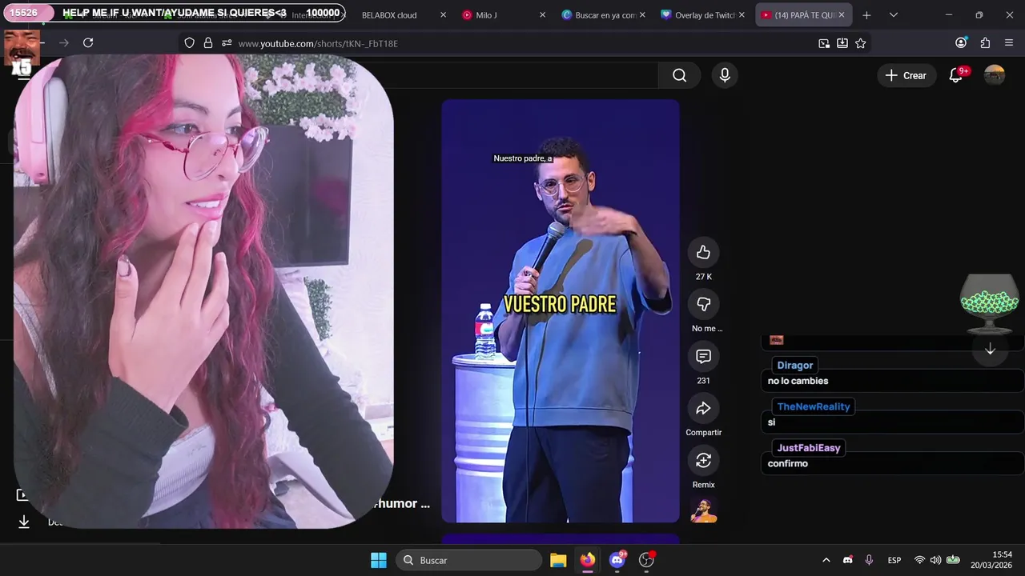Image resolution: width=1025 pixels, height=576 pixels.
Task: Jump to newest chat messages arrow
Action: click(990, 350)
